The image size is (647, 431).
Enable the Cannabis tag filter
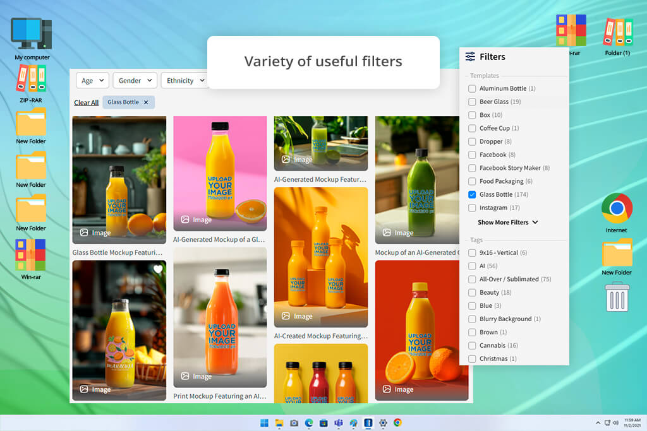pos(472,345)
